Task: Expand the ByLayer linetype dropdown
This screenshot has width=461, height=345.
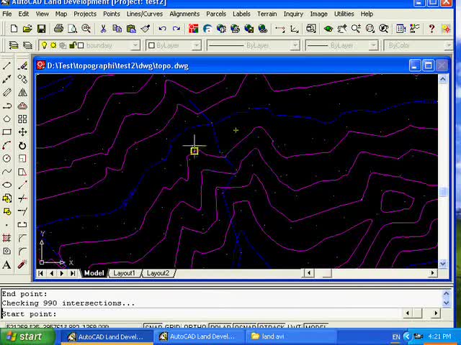Action: (x=295, y=45)
